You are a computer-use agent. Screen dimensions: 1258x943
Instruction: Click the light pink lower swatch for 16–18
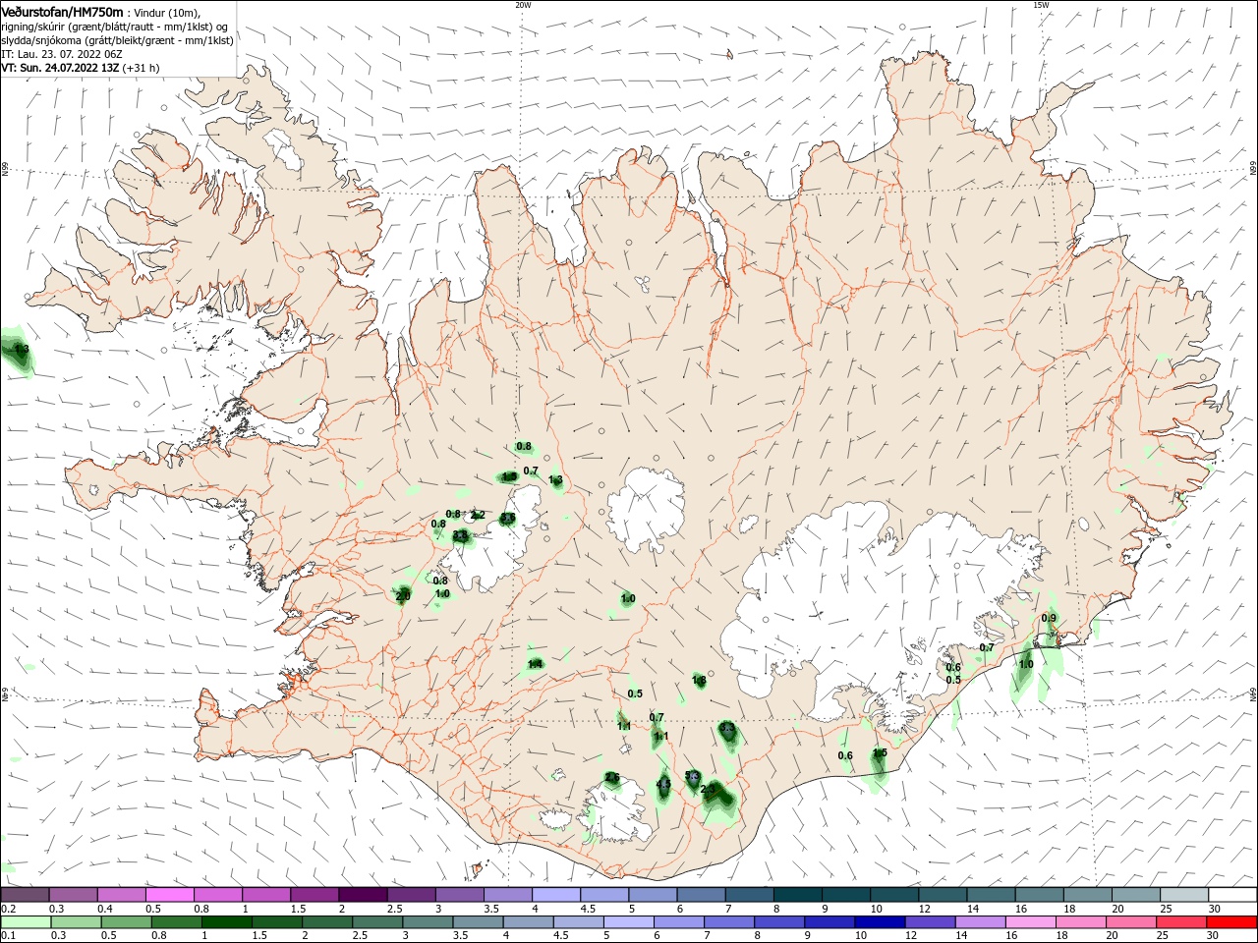tap(1030, 922)
